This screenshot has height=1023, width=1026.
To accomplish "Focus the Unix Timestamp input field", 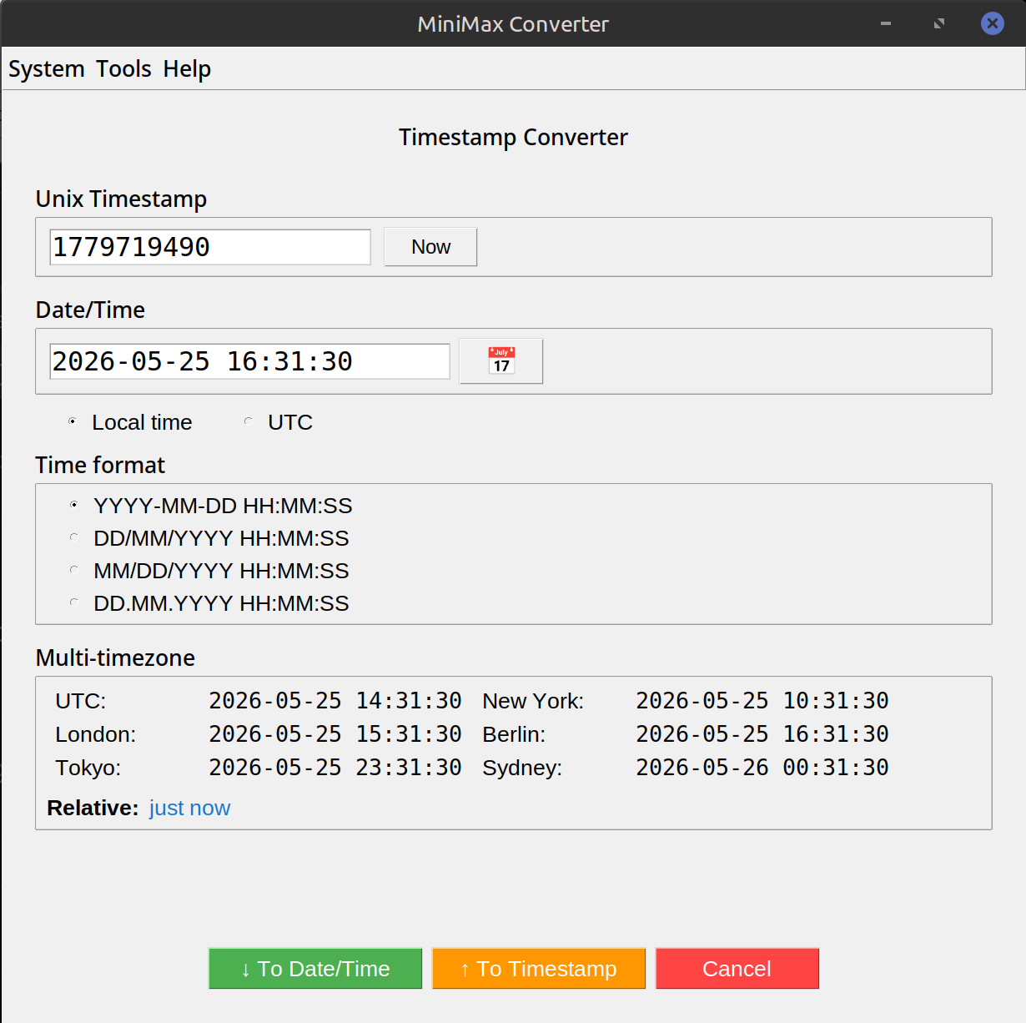I will coord(210,247).
